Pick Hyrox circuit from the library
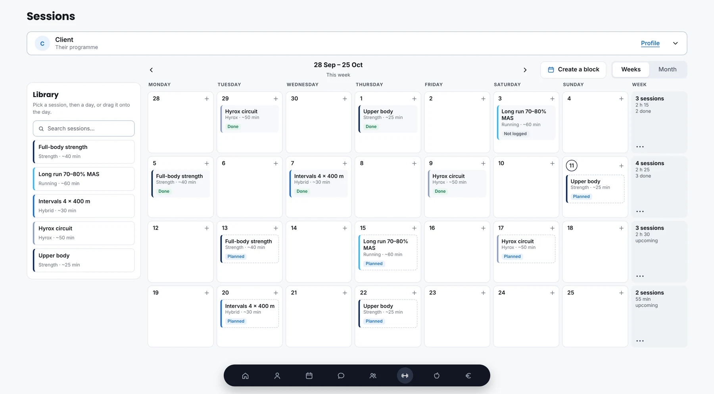This screenshot has width=714, height=394. tap(84, 233)
